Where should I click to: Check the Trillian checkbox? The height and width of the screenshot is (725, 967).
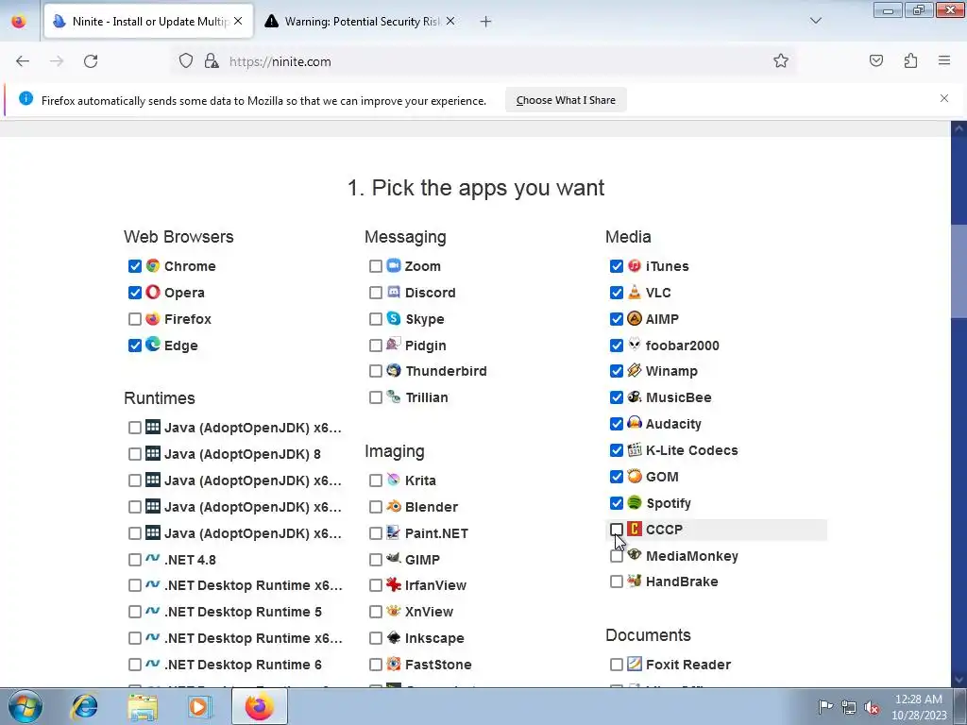click(x=376, y=397)
